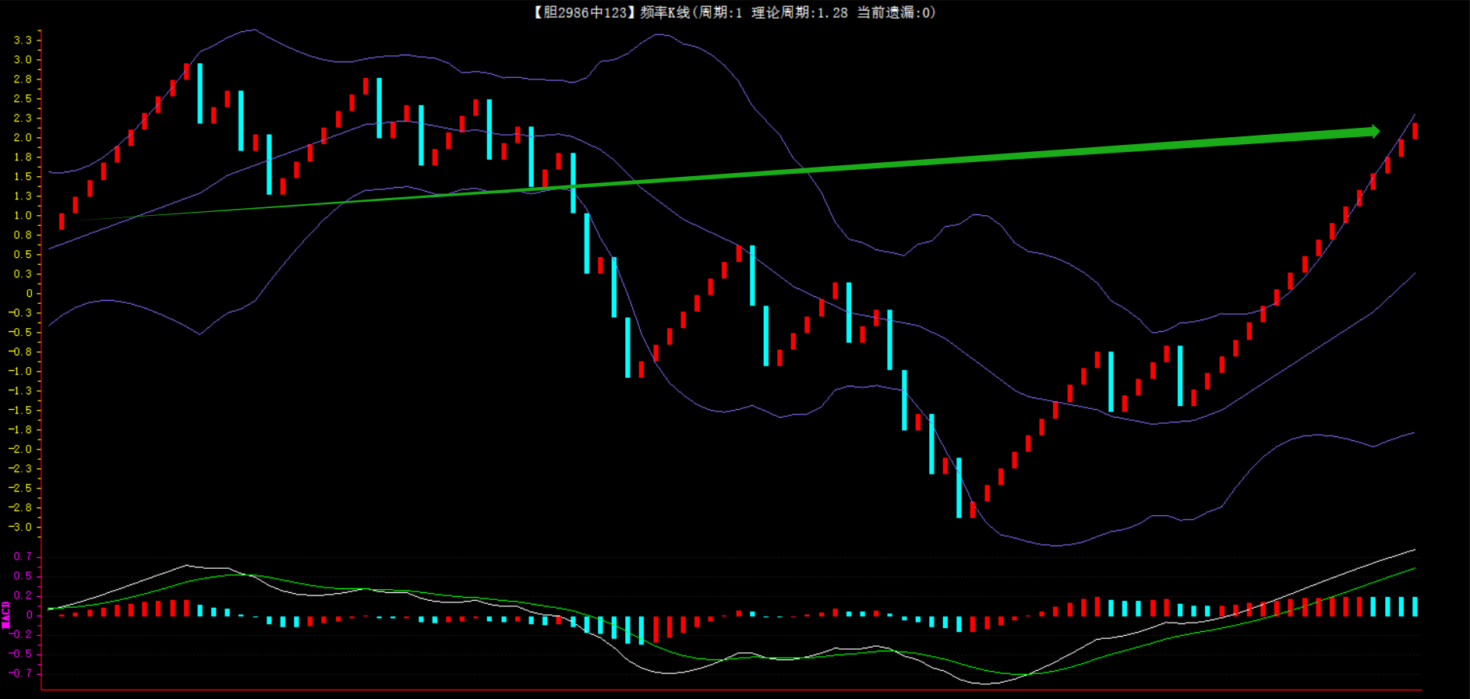This screenshot has width=1470, height=699.
Task: Click the '胆2986中123' label in title
Action: (x=585, y=12)
